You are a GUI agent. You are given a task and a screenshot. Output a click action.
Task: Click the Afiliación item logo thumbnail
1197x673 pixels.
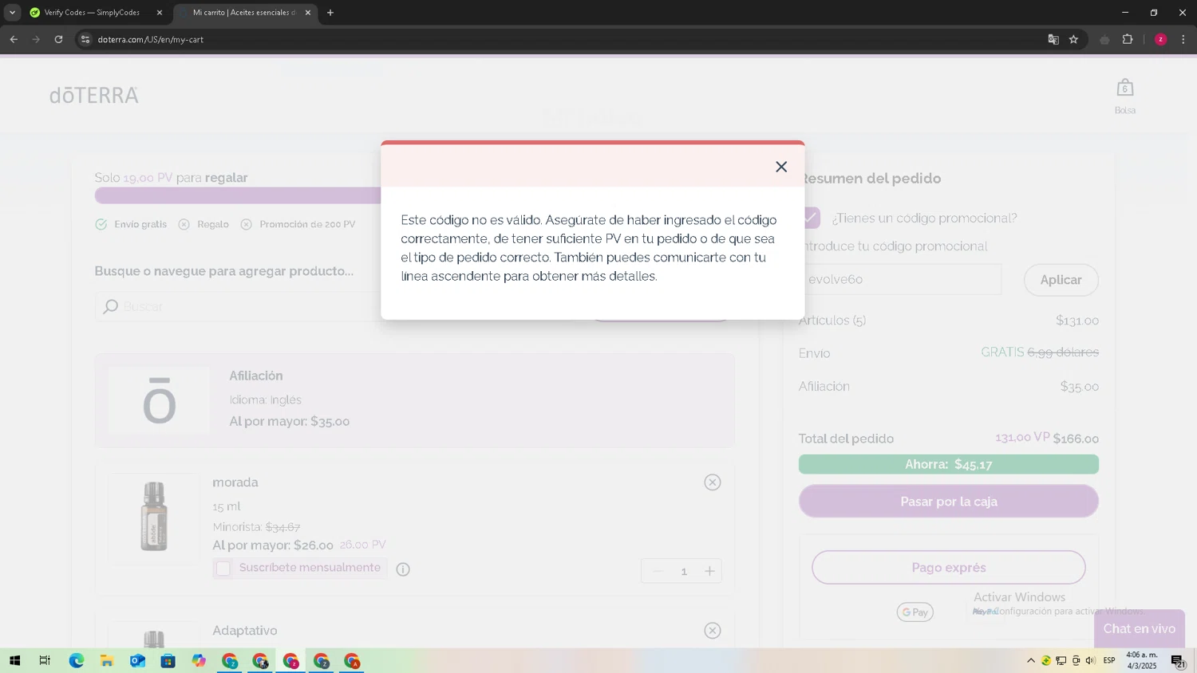tap(159, 401)
